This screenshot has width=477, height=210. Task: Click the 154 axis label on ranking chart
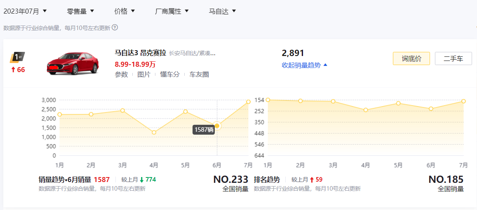[259, 100]
